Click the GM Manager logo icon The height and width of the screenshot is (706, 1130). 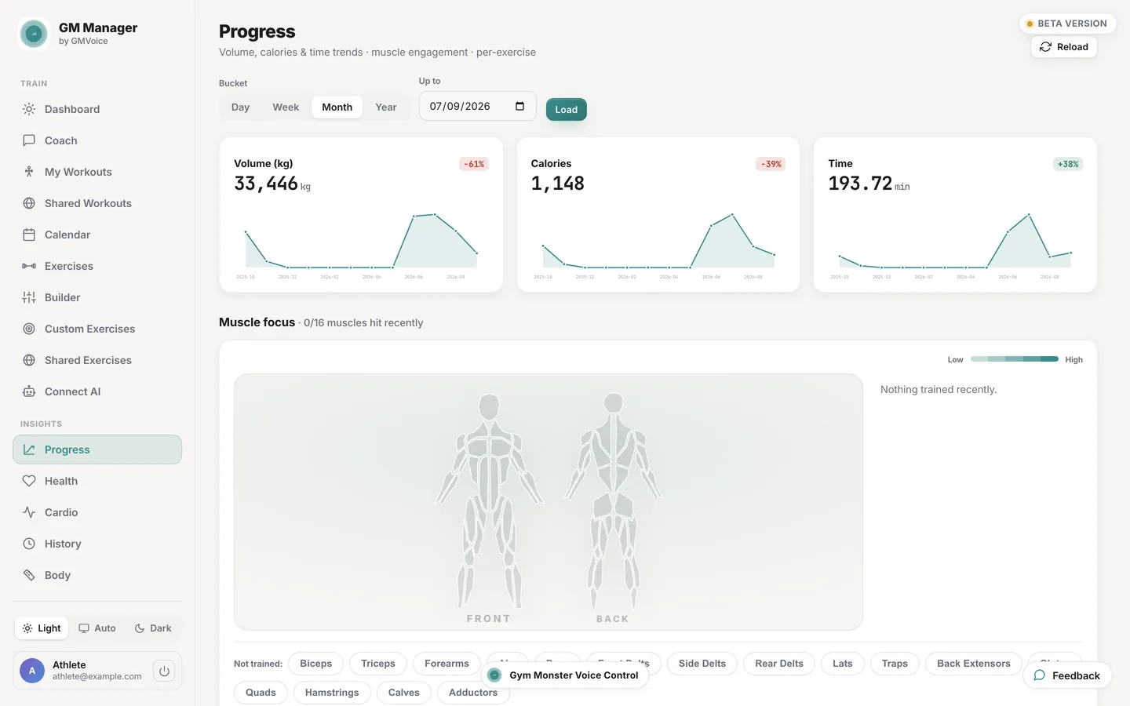coord(34,34)
